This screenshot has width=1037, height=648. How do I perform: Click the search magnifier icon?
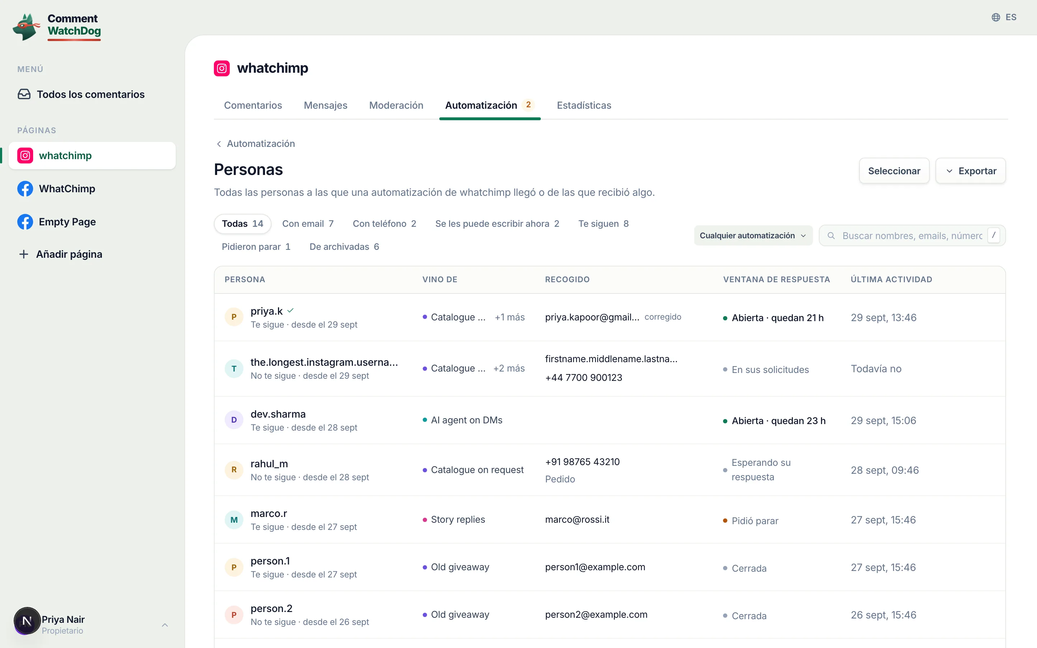[x=831, y=236]
